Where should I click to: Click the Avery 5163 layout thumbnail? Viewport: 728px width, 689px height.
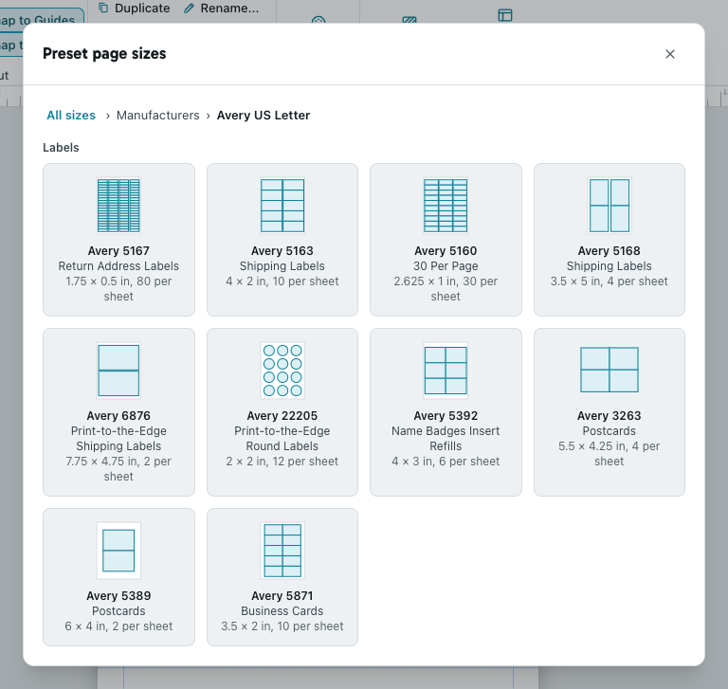[x=282, y=206]
